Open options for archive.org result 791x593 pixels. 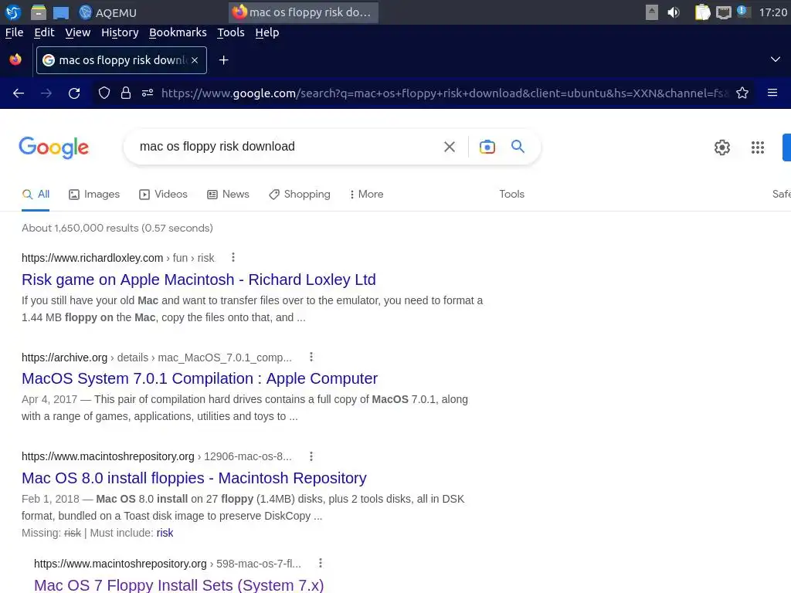coord(311,357)
